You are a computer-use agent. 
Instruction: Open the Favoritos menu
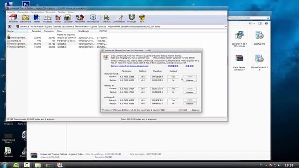coord(50,12)
